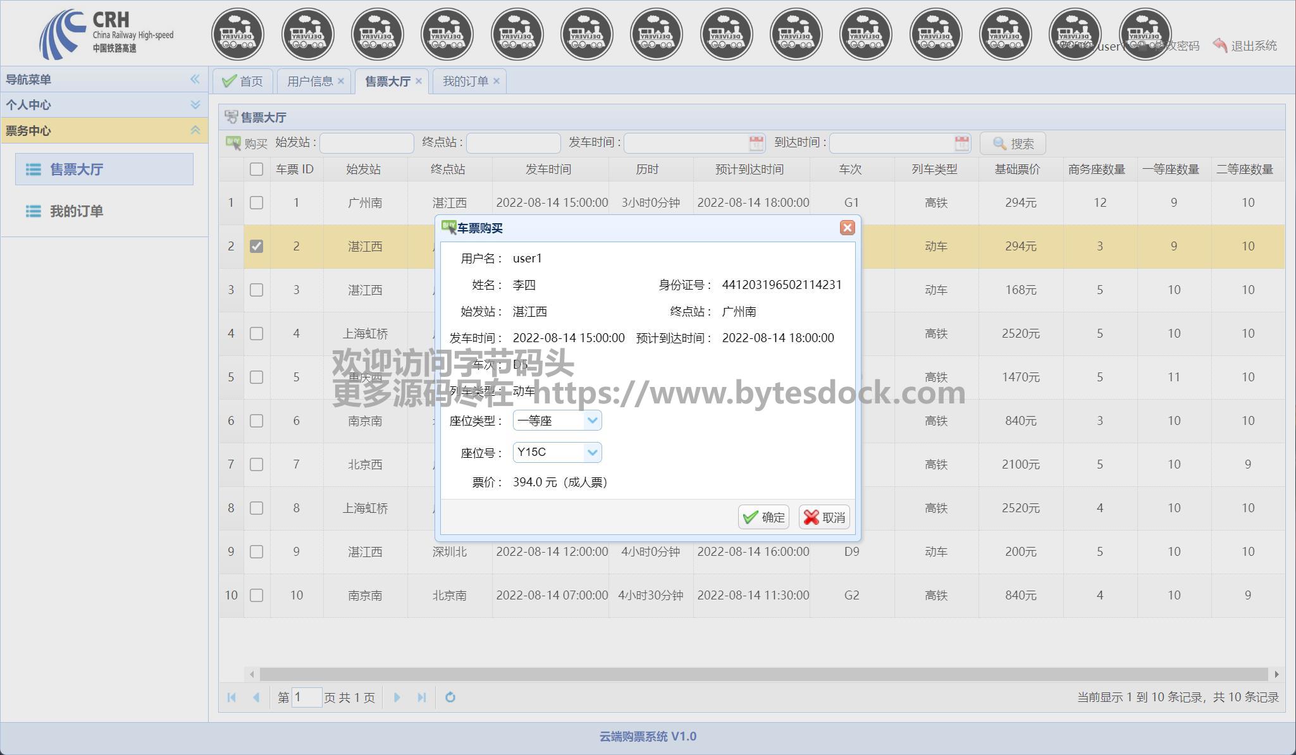Screen dimensions: 1296x755
Task: Open the 发车时间 calendar picker icon
Action: (756, 144)
